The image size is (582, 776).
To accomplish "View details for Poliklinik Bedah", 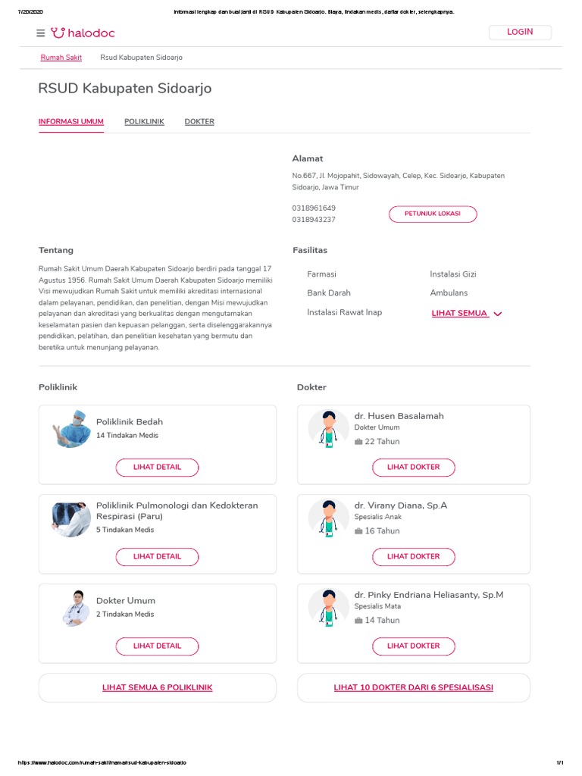I will tap(157, 468).
